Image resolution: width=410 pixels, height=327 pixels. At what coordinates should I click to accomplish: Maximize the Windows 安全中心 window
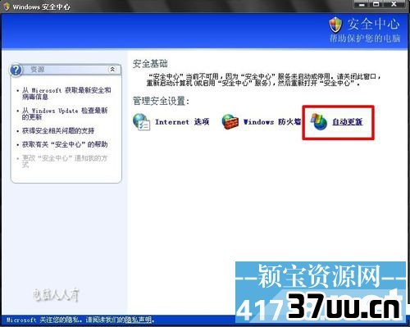[376, 4]
